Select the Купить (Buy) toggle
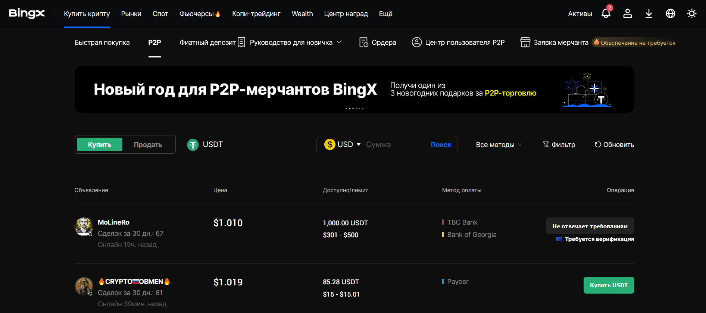Image resolution: width=706 pixels, height=313 pixels. tap(100, 144)
